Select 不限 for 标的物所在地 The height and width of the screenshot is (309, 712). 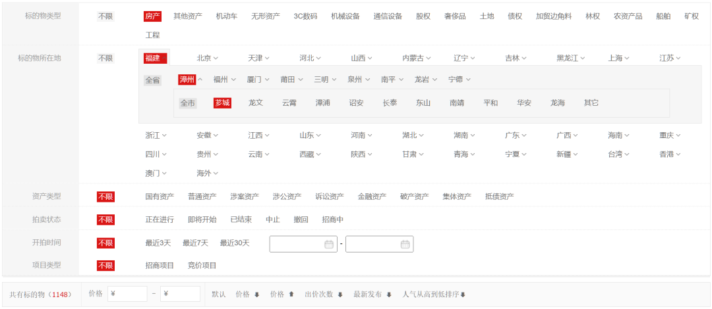coord(105,58)
